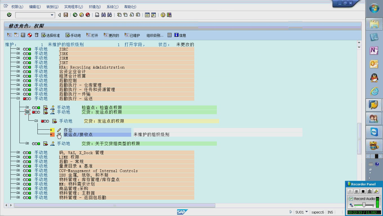Click the yellow Exit arrow icon

[x=81, y=15]
